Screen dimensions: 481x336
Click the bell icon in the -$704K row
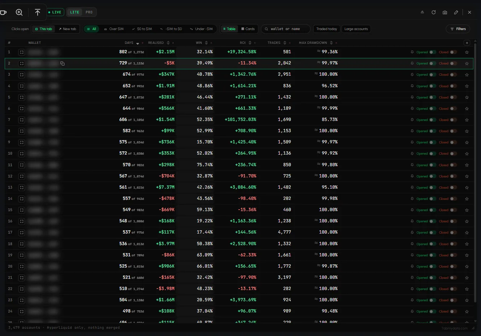pyautogui.click(x=412, y=176)
